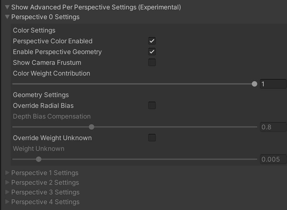Expand Perspective 2 Settings
The height and width of the screenshot is (210, 287).
click(x=8, y=183)
